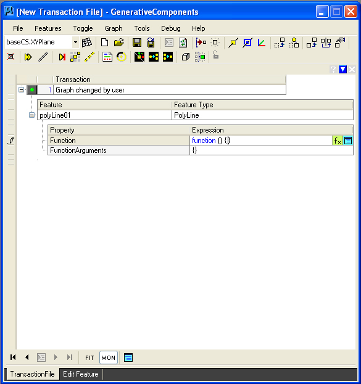The width and height of the screenshot is (361, 384).
Task: Toggle the MON monitor button
Action: coord(109,357)
